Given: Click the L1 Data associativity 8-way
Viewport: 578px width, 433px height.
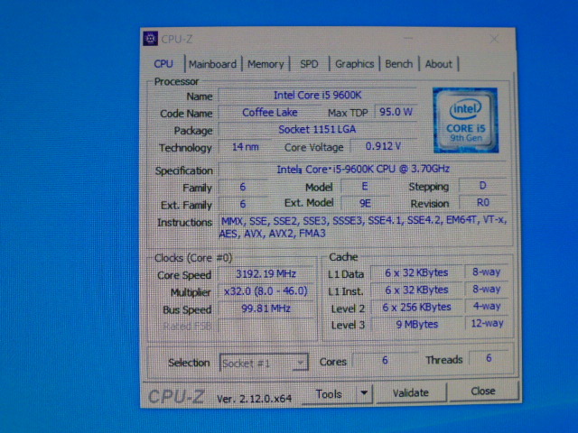Looking at the screenshot, I should (x=486, y=272).
